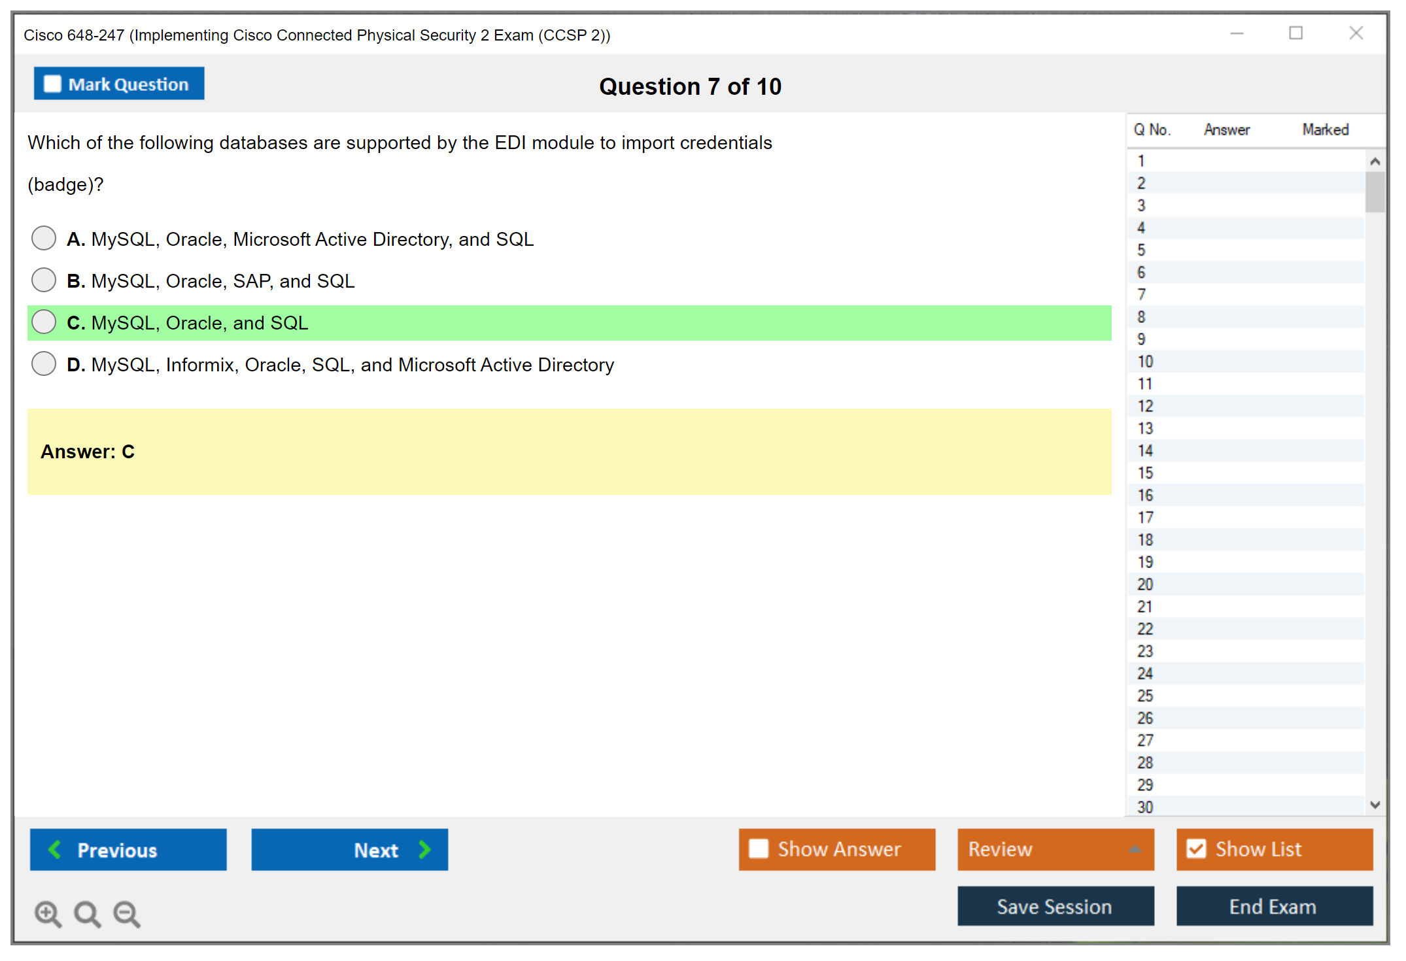Expand the Review dropdown menu
The width and height of the screenshot is (1406, 961).
pyautogui.click(x=1135, y=849)
